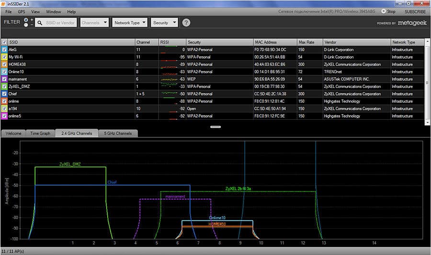Open the Channels filter dropdown
The width and height of the screenshot is (431, 255).
coord(94,22)
